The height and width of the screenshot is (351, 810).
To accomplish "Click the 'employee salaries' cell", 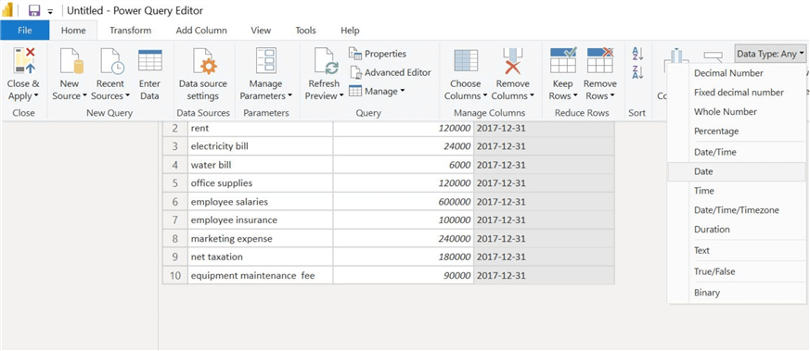I will [x=261, y=202].
